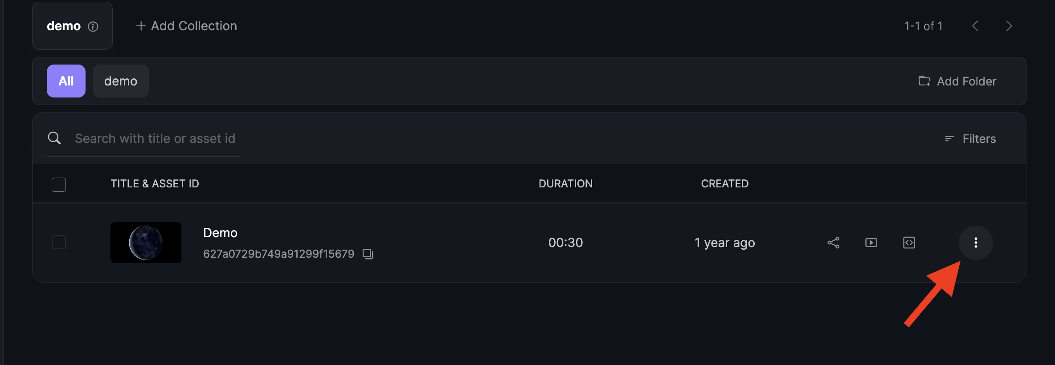The height and width of the screenshot is (365, 1055).
Task: Click the Add Collection button
Action: coord(186,26)
